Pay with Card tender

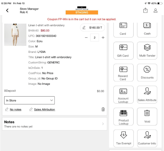point(123,30)
